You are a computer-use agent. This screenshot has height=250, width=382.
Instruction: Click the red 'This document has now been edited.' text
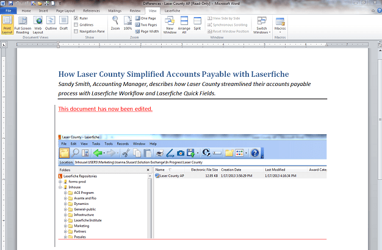(105, 109)
